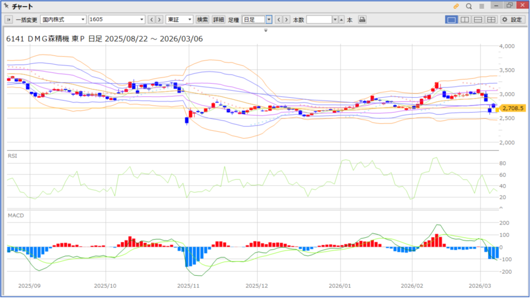
Task: Expand the 日足 timeframe dropdown
Action: [269, 20]
